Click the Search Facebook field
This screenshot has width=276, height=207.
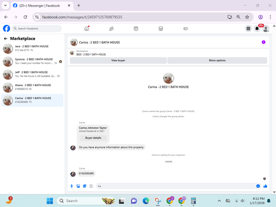tap(37, 29)
